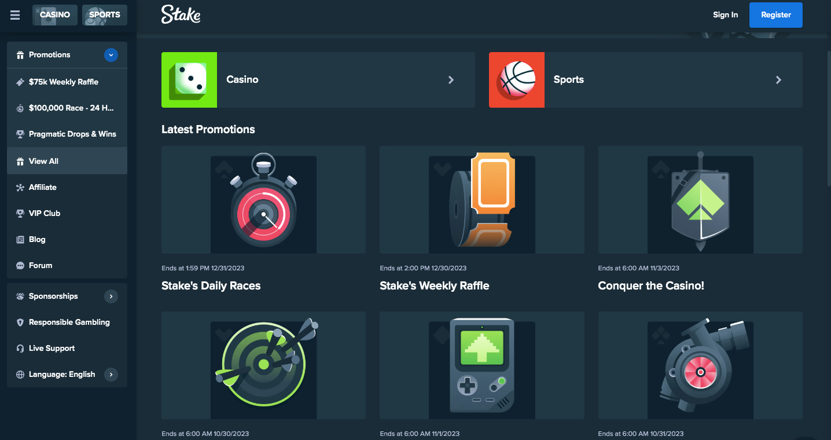Click the Casino dice icon
Screen dimensions: 831x440
pos(189,80)
